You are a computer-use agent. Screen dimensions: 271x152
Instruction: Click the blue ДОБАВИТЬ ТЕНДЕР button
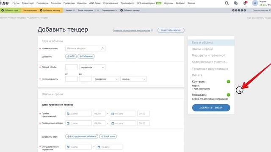[211, 108]
